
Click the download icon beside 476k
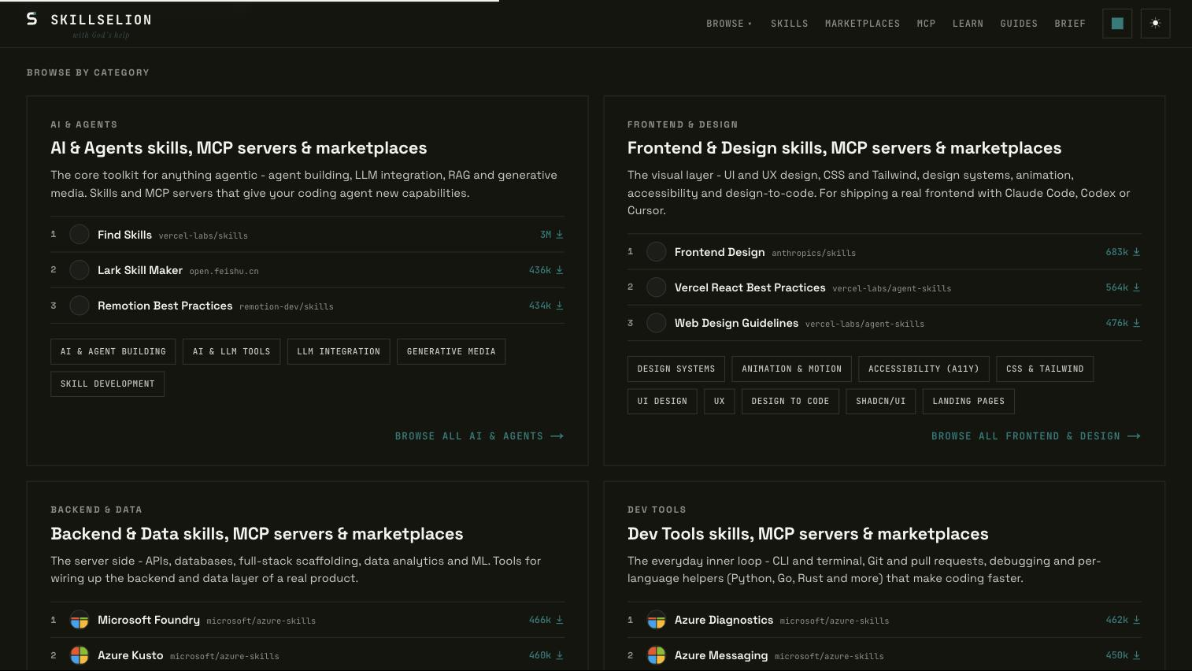click(x=1137, y=323)
